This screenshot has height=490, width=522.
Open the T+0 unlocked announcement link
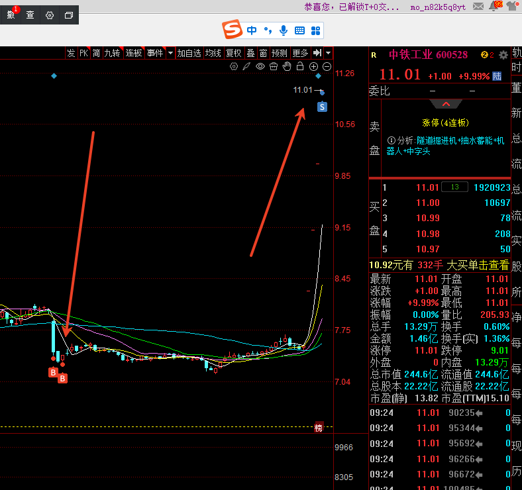click(351, 7)
